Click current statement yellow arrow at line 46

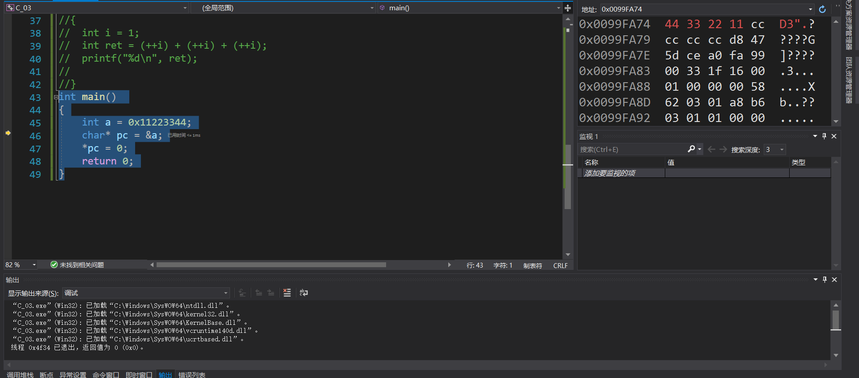click(x=8, y=133)
